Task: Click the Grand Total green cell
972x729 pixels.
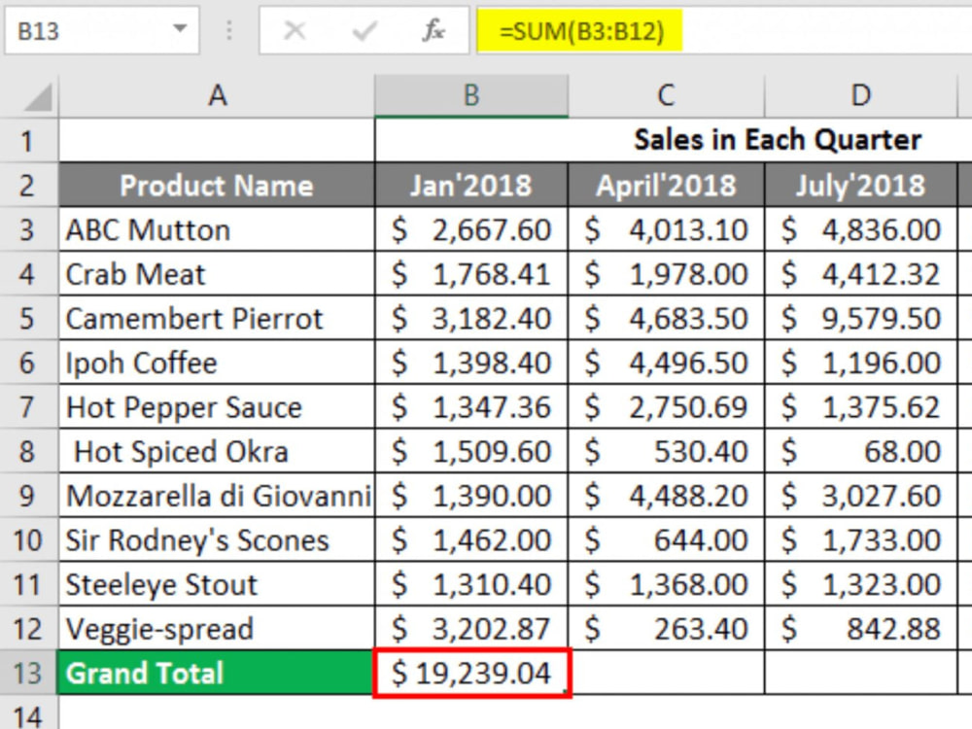Action: tap(217, 673)
